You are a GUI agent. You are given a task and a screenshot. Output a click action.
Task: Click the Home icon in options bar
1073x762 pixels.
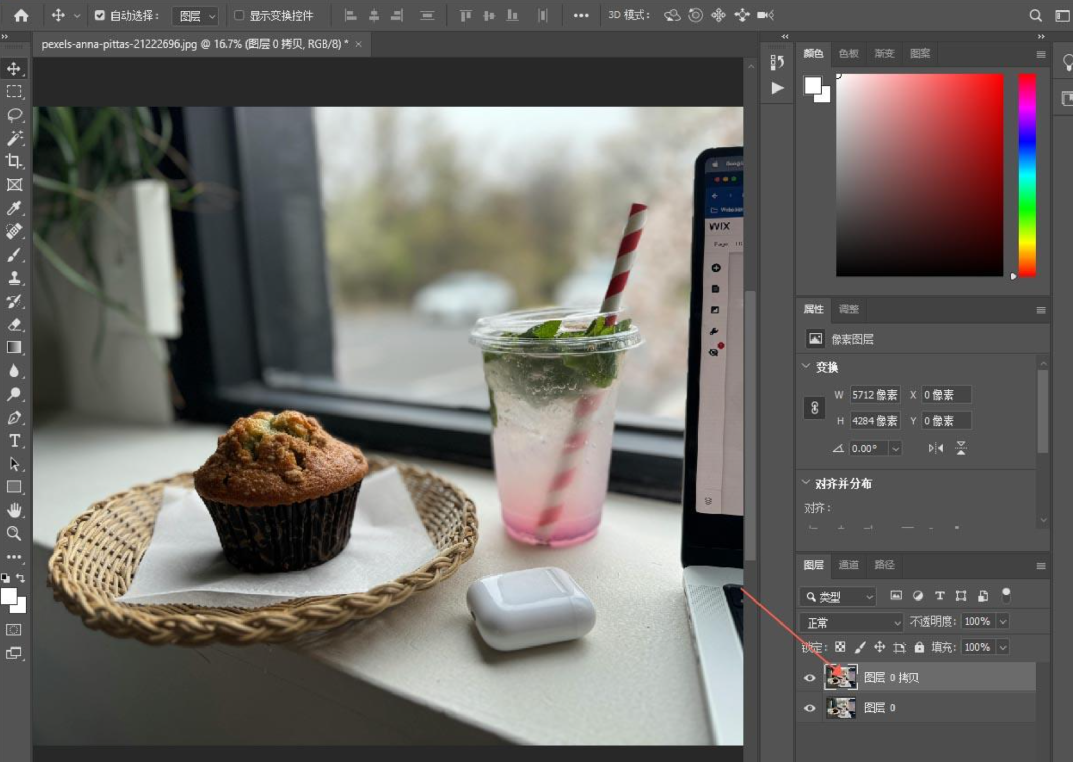(x=21, y=16)
